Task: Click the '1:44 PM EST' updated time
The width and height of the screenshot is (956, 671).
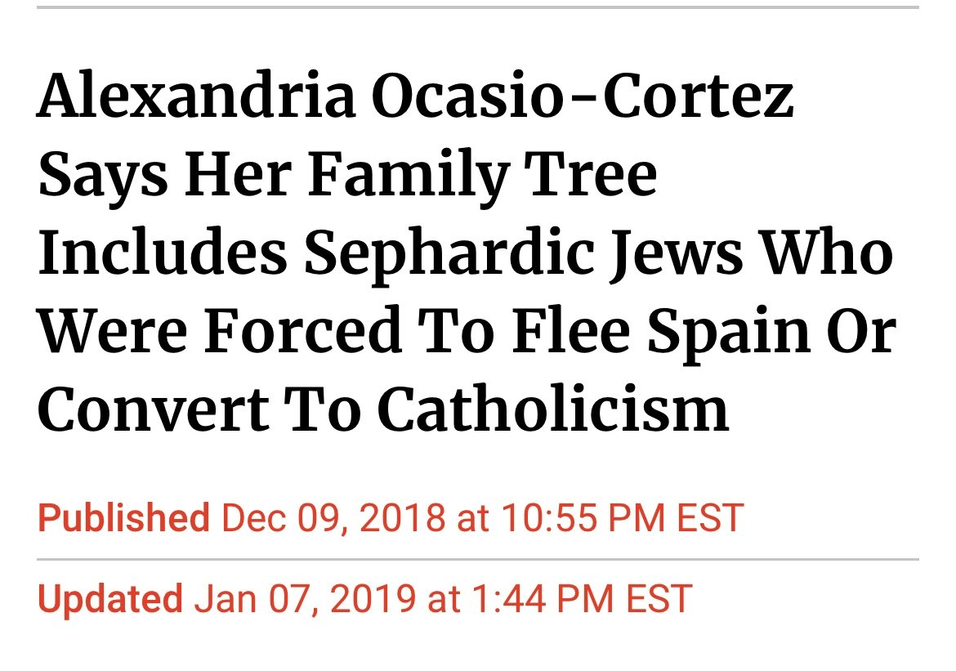Action: [583, 599]
